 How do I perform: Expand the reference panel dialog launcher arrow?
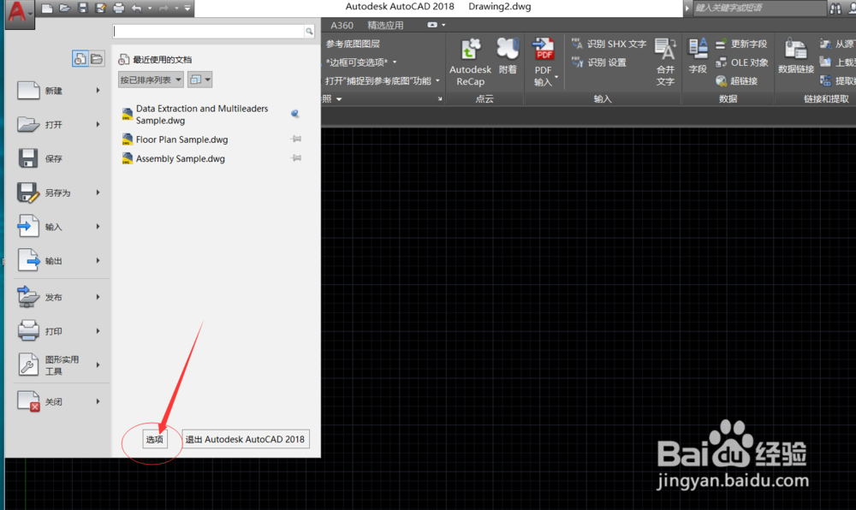click(439, 98)
